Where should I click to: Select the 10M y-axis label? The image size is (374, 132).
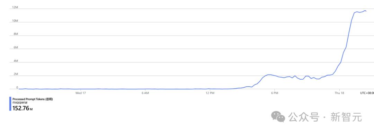pyautogui.click(x=15, y=21)
